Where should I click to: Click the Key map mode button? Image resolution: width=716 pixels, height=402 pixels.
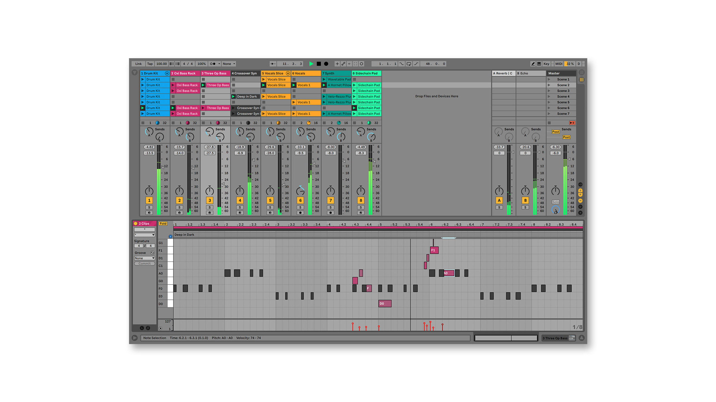click(546, 64)
